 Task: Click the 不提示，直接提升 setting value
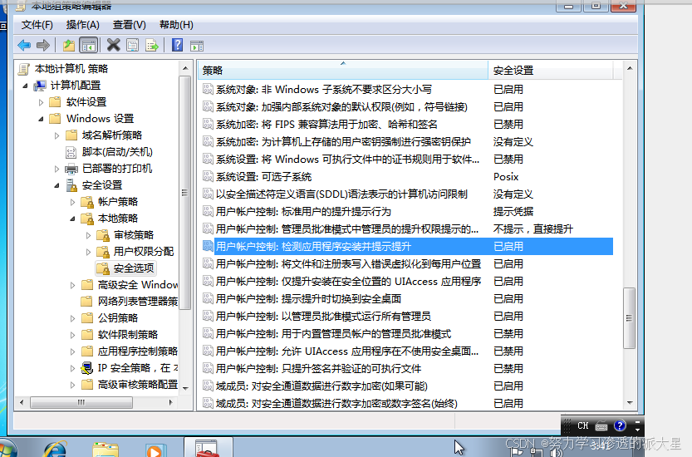(532, 228)
